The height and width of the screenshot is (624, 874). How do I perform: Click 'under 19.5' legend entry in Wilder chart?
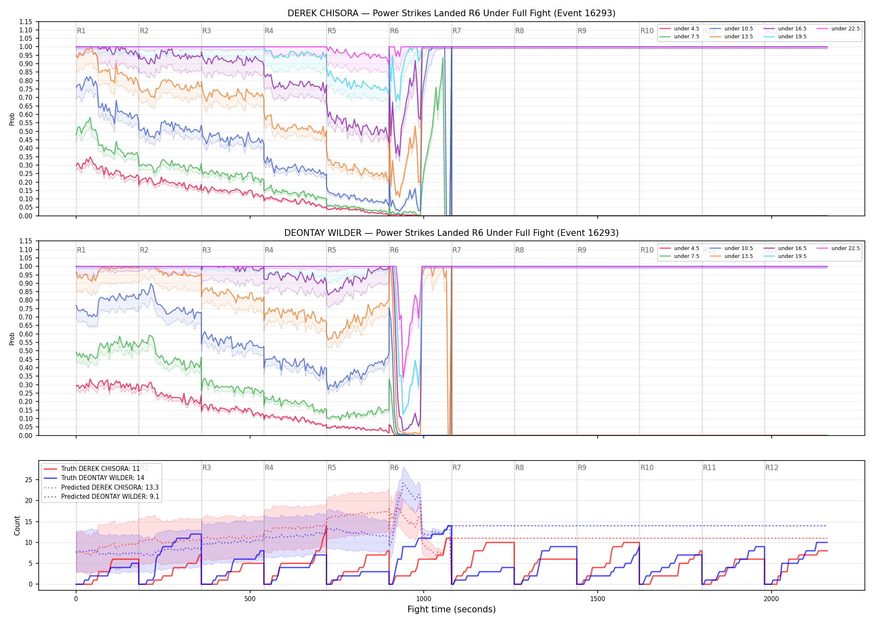point(785,256)
